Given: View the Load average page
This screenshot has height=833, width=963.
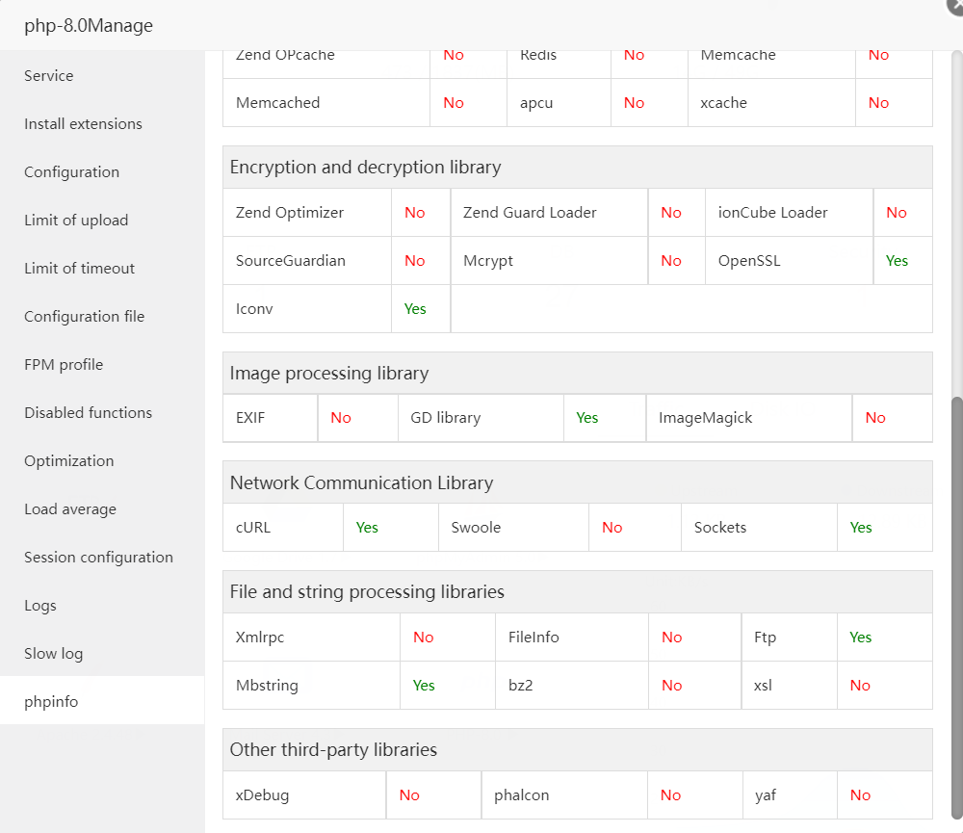Looking at the screenshot, I should [70, 509].
